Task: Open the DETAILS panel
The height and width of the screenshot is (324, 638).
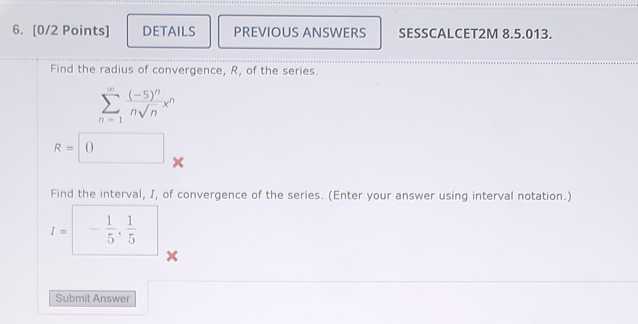Action: click(x=168, y=32)
